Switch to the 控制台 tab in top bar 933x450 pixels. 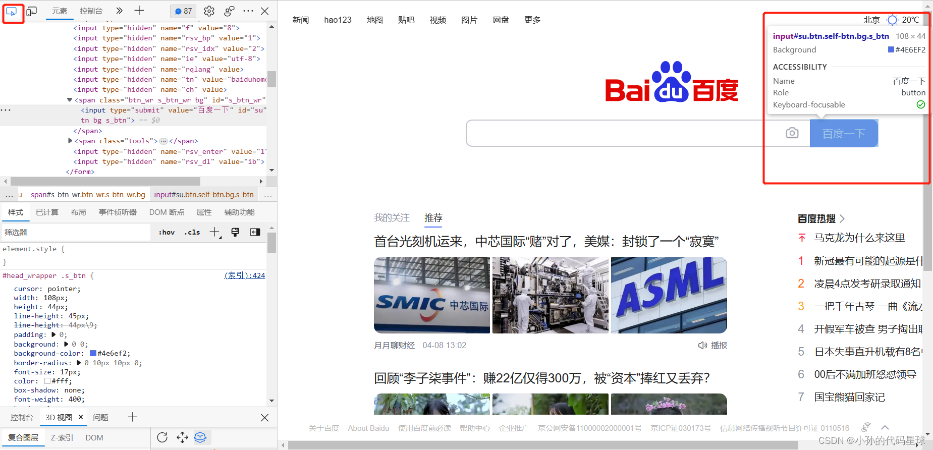(x=91, y=11)
